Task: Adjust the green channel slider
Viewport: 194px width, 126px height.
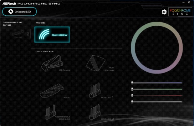Action: [157, 89]
